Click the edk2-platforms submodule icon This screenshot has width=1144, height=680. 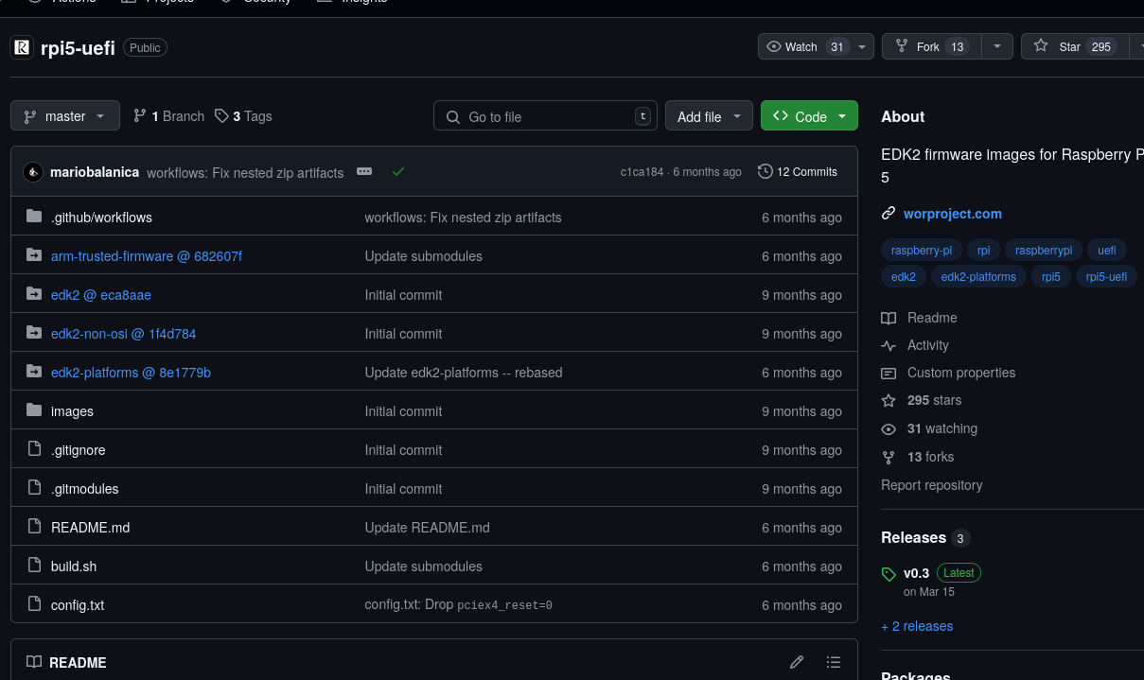(x=34, y=372)
